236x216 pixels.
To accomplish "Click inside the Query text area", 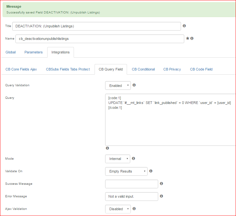I will pos(170,120).
